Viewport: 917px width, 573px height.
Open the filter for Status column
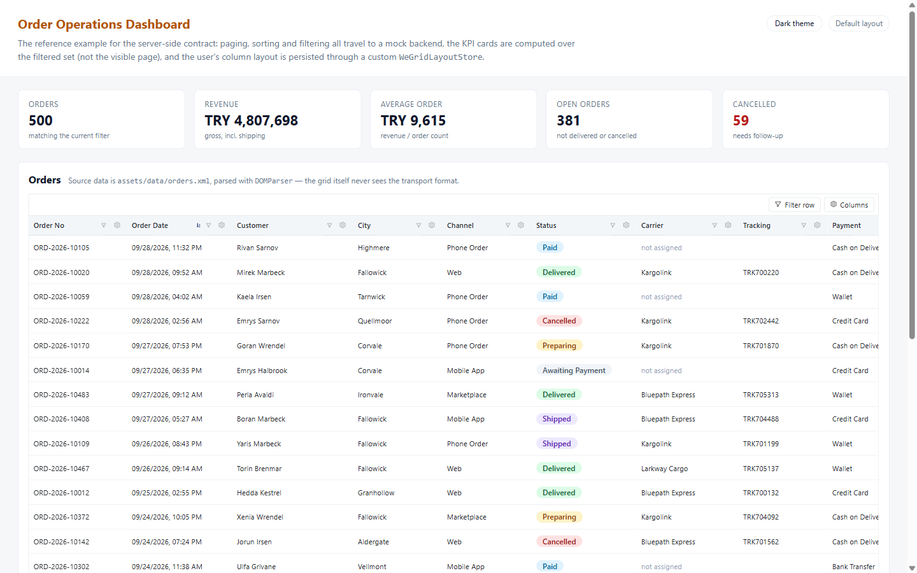[x=613, y=225]
